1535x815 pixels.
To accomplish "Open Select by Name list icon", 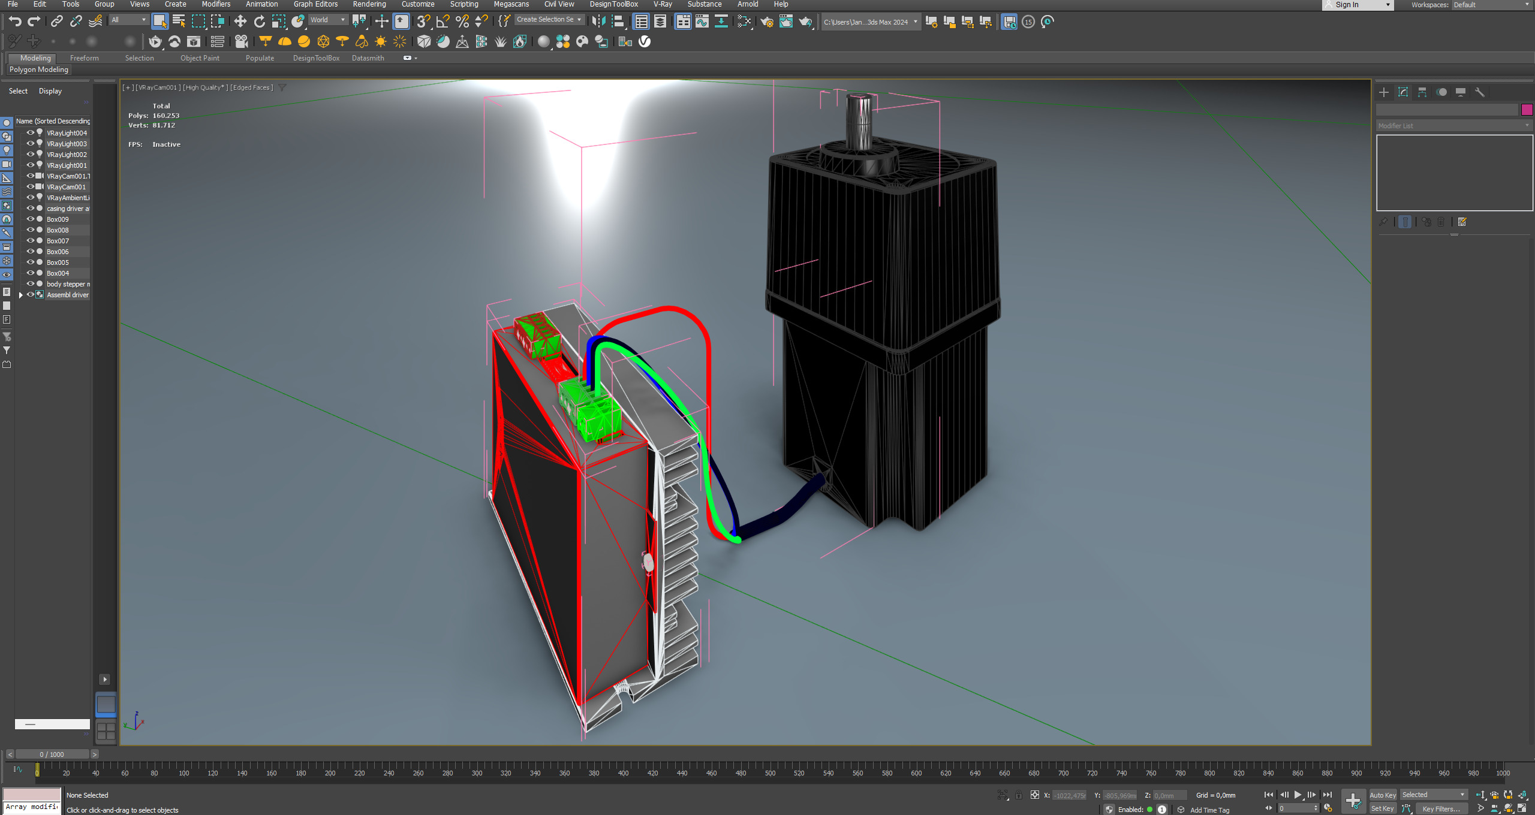I will pyautogui.click(x=179, y=22).
